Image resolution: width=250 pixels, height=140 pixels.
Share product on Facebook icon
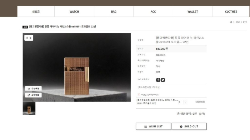tap(158, 80)
